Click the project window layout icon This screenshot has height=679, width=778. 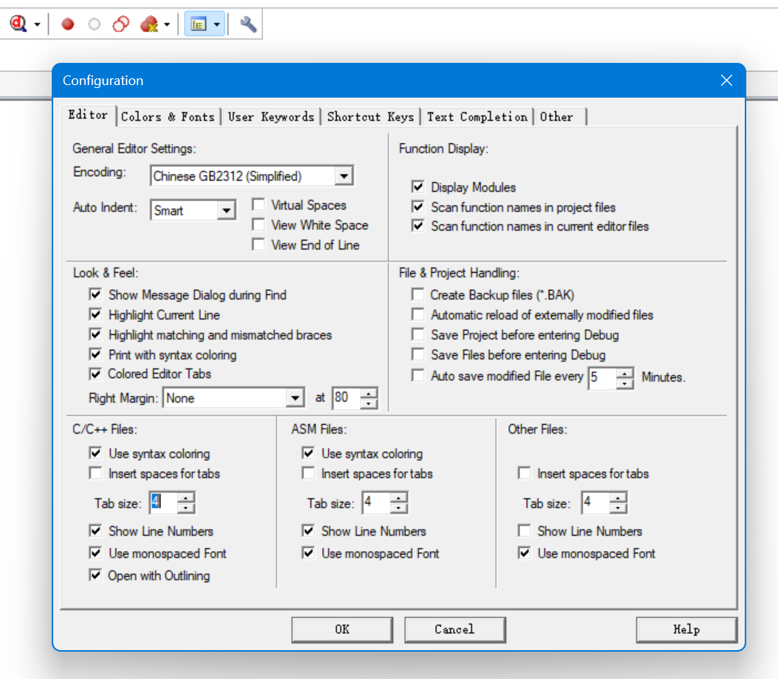click(199, 24)
